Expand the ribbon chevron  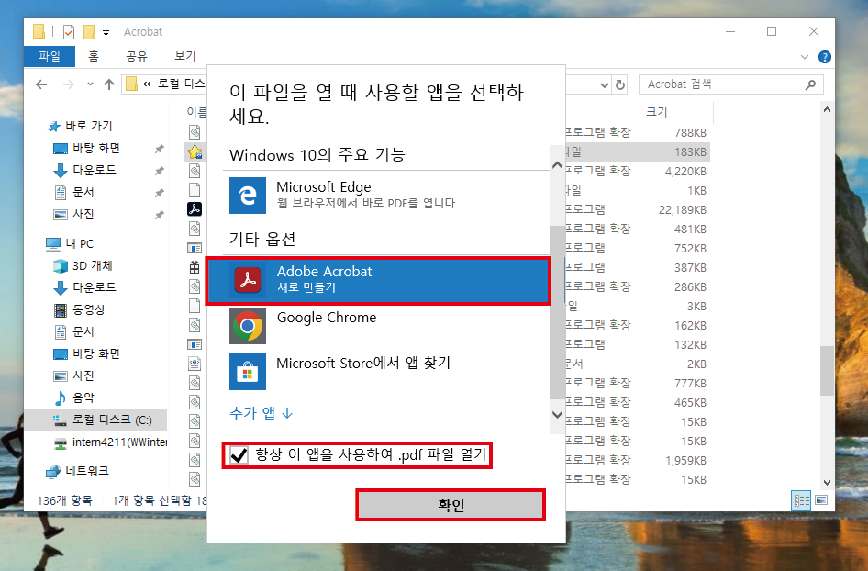tap(805, 57)
